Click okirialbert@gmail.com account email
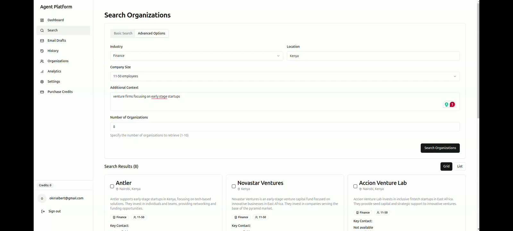Viewport: 513px width, 231px height. click(66, 198)
